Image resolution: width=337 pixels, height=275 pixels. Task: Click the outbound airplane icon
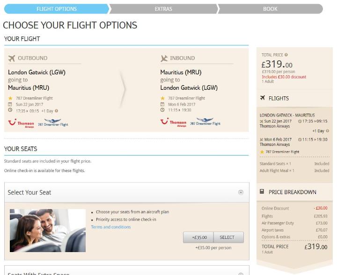[x=12, y=58]
